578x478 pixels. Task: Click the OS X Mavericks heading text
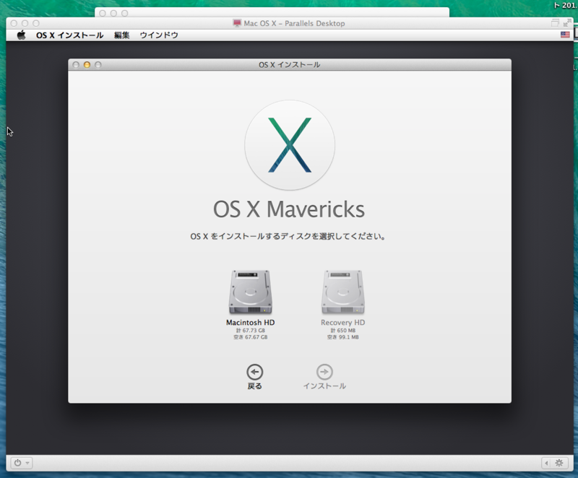(289, 209)
